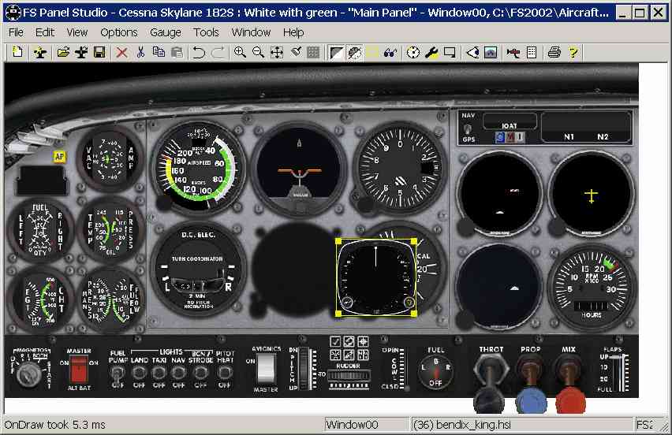Flip the FUEL PUMP switch
This screenshot has width=672, height=435.
(118, 374)
